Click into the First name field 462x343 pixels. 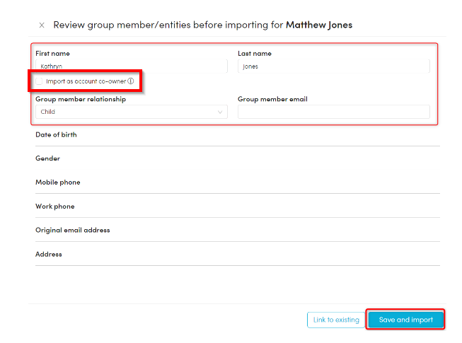[131, 66]
